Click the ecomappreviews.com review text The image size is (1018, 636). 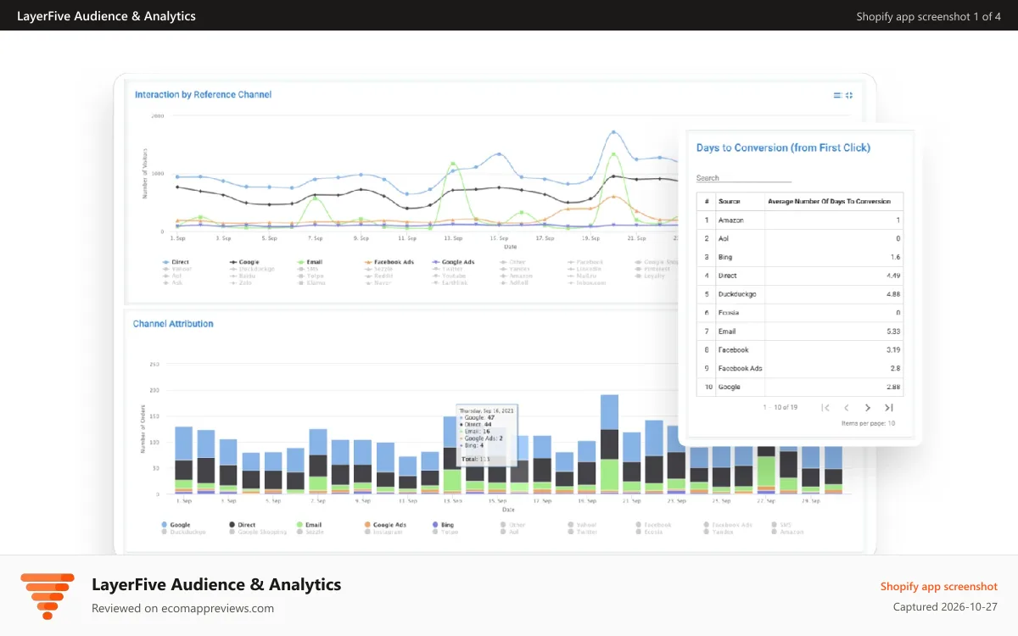point(182,608)
